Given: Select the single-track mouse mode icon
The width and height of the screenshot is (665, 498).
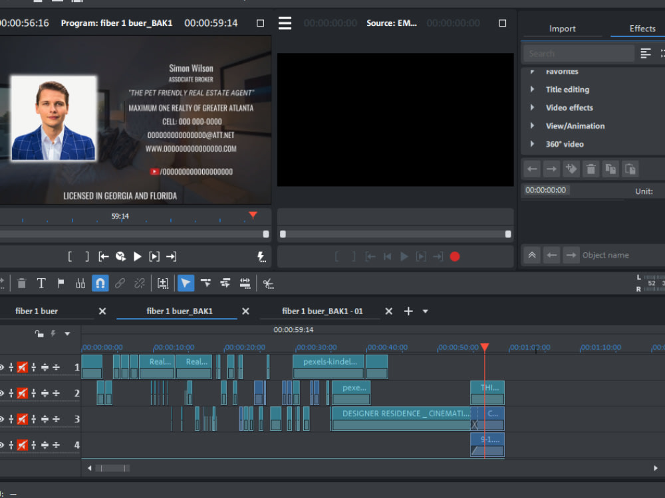Looking at the screenshot, I should point(205,284).
